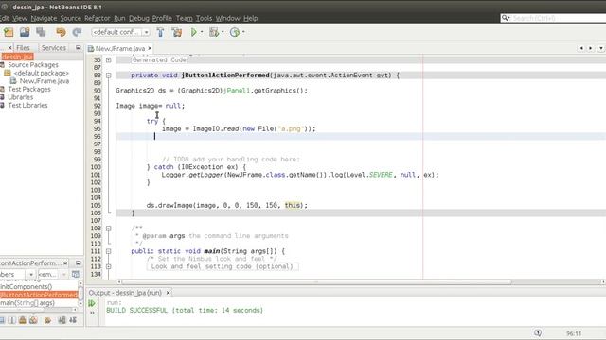This screenshot has width=606, height=340.
Task: Re-run project from Output window
Action: point(92,303)
